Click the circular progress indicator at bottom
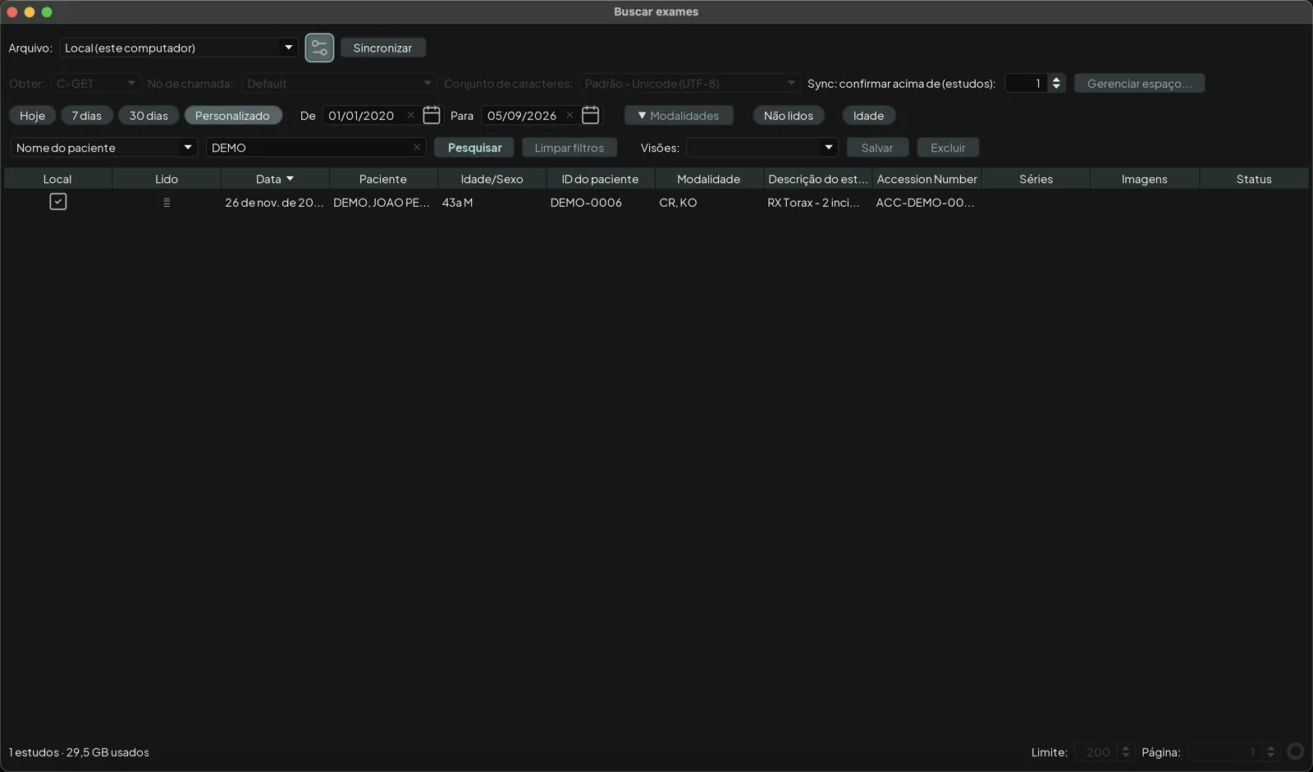 click(1296, 751)
